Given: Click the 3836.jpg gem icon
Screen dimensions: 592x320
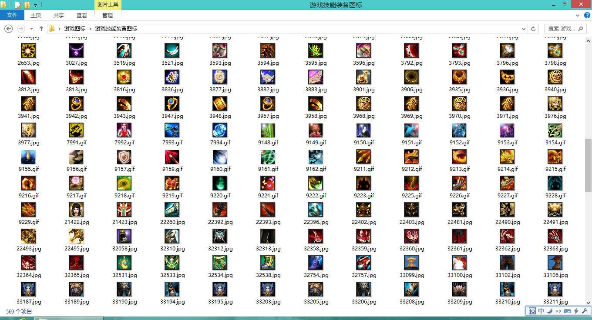Looking at the screenshot, I should click(x=172, y=77).
